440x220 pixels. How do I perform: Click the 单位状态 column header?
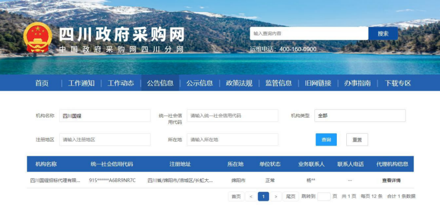[270, 164]
